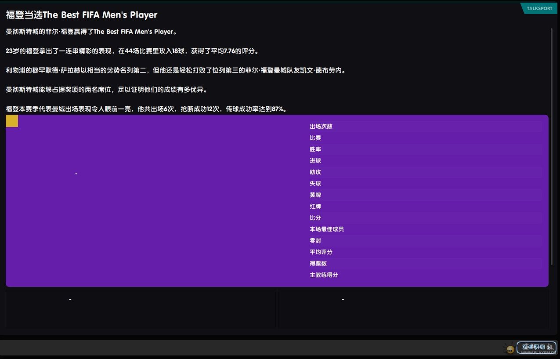
Task: Select the 比赛 stat row
Action: pos(425,138)
